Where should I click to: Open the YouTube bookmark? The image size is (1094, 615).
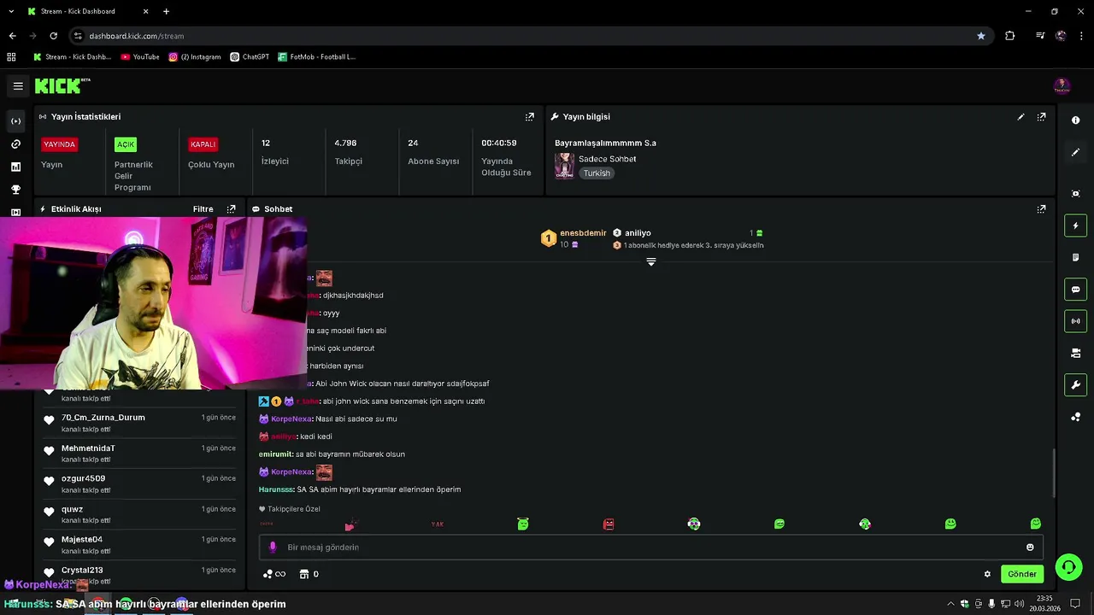pos(140,57)
